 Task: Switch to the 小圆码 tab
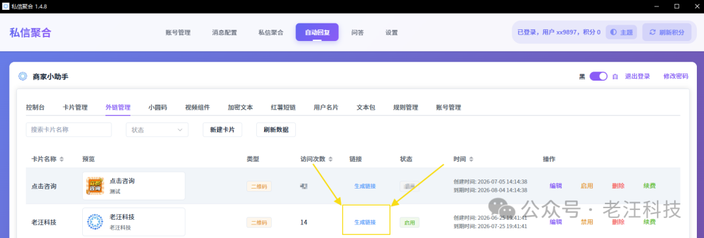tap(158, 107)
